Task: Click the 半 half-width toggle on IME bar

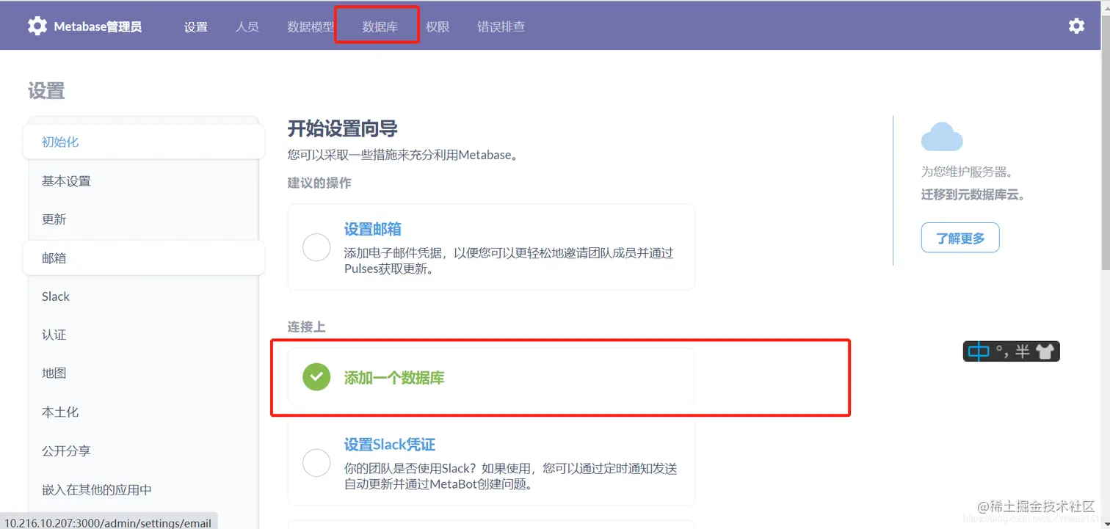Action: point(1023,352)
